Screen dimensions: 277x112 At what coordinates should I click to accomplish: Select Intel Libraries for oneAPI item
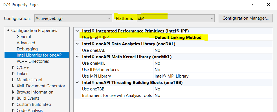37,55
